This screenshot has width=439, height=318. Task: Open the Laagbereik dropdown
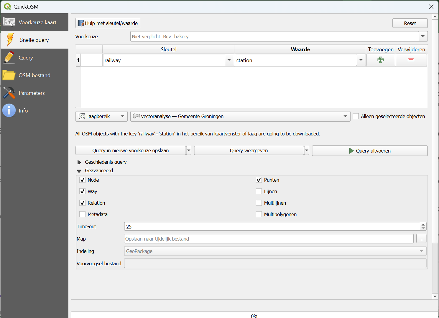pyautogui.click(x=101, y=116)
